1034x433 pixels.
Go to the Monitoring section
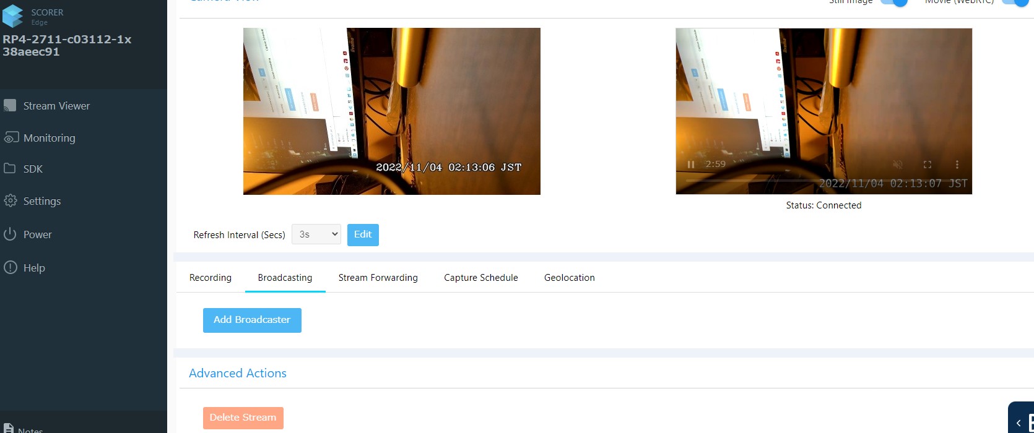click(49, 138)
